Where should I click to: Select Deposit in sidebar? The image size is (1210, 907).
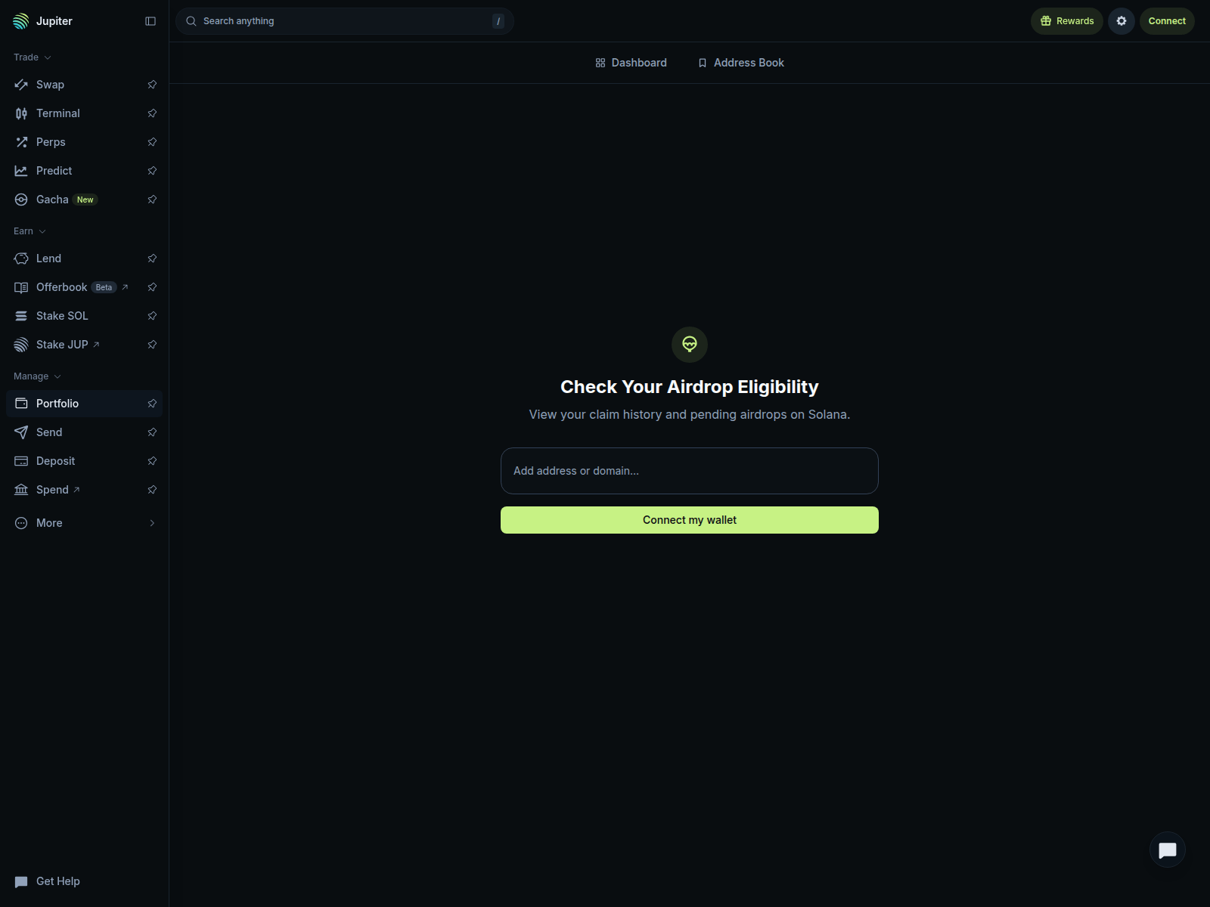tap(84, 461)
